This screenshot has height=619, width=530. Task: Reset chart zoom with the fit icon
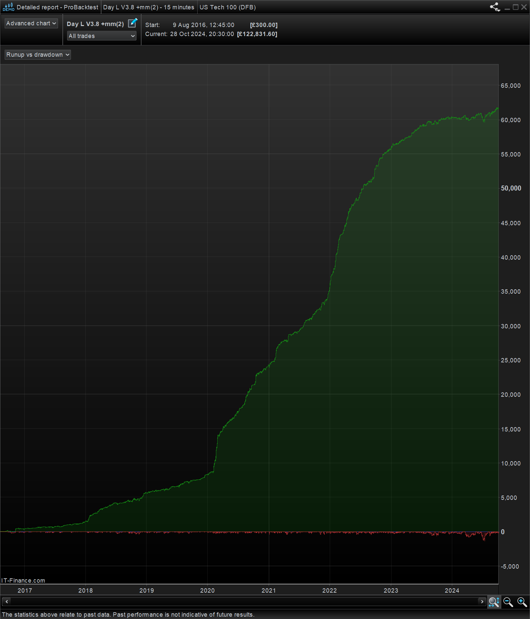[x=494, y=602]
